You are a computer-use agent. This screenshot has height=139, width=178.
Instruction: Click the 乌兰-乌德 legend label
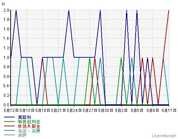[x=29, y=131]
